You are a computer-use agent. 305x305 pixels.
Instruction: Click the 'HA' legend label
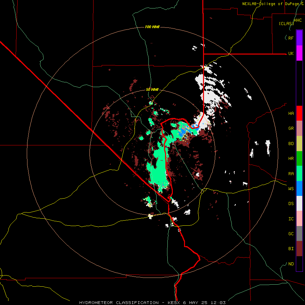click(291, 113)
